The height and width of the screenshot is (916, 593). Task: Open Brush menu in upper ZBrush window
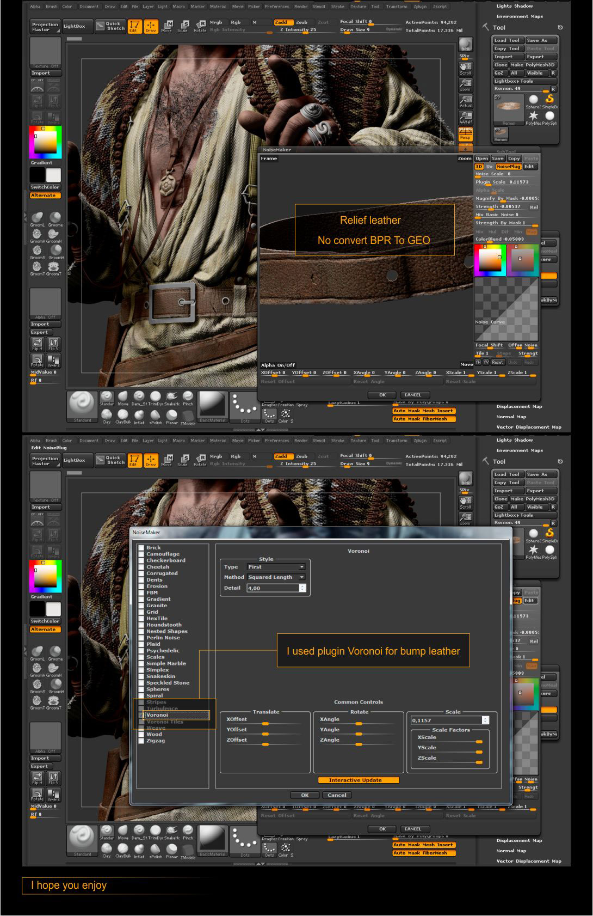point(51,7)
